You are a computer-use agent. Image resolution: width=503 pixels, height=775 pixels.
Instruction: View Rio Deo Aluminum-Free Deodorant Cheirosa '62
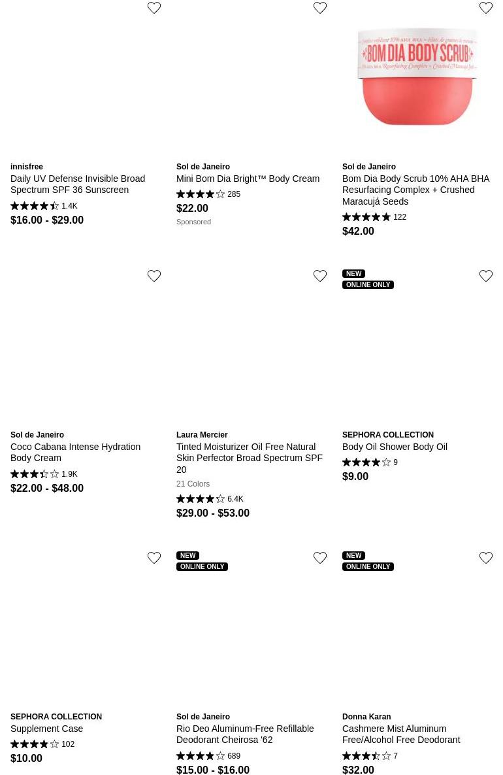(x=245, y=734)
